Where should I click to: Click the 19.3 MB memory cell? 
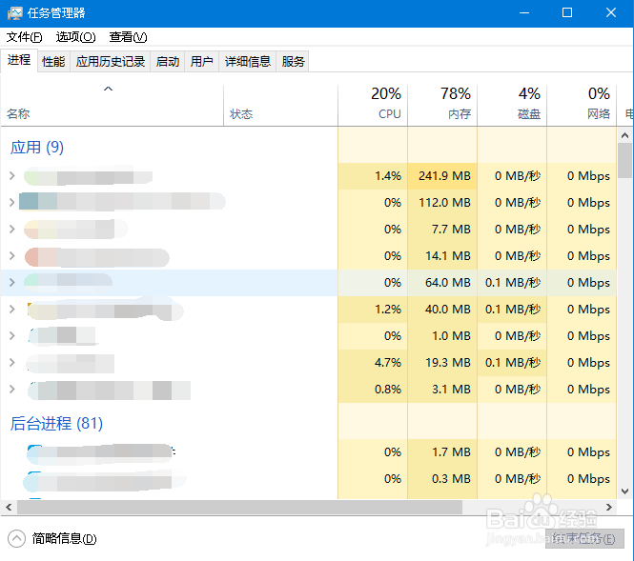tap(442, 363)
